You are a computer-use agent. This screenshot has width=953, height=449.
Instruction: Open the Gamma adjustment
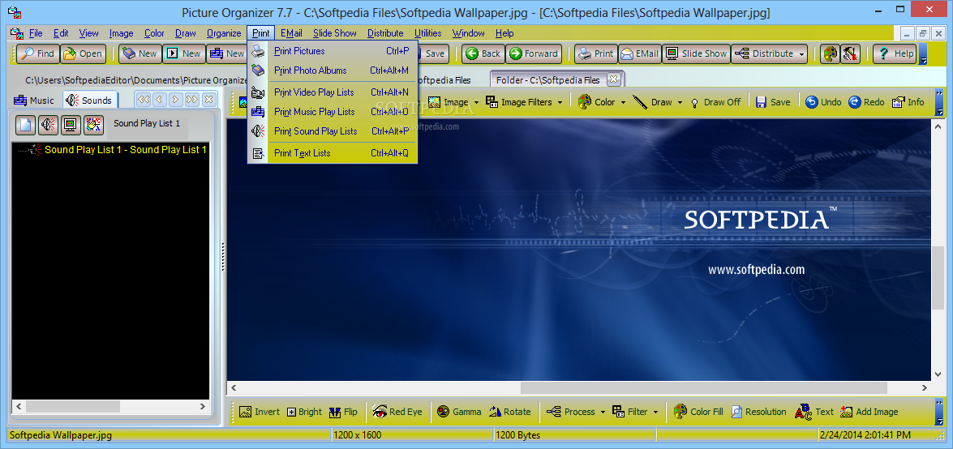[459, 412]
